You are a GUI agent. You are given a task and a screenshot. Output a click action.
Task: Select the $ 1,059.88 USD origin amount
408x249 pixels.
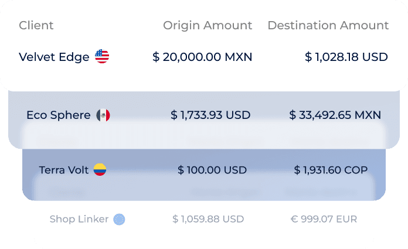click(208, 219)
